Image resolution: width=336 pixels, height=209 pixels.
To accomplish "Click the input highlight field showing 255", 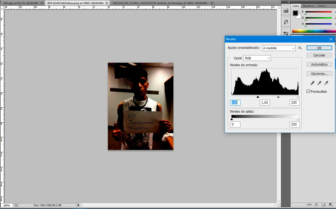I will click(295, 103).
